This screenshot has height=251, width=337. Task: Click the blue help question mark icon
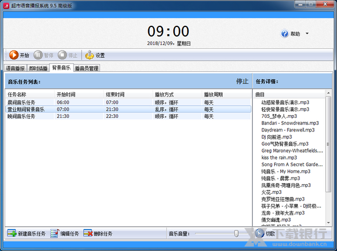pyautogui.click(x=285, y=34)
